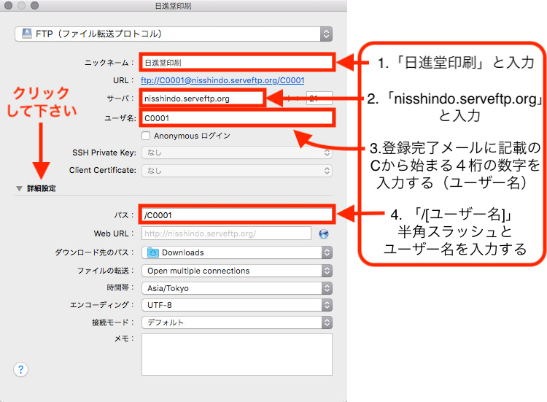Collapse the 詳細設定 disclosure triangle
Image resolution: width=547 pixels, height=402 pixels.
[19, 188]
